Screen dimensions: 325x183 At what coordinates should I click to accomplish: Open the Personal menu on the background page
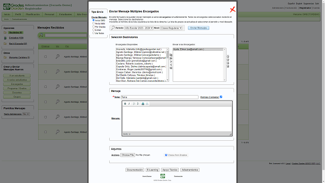coord(49,14)
